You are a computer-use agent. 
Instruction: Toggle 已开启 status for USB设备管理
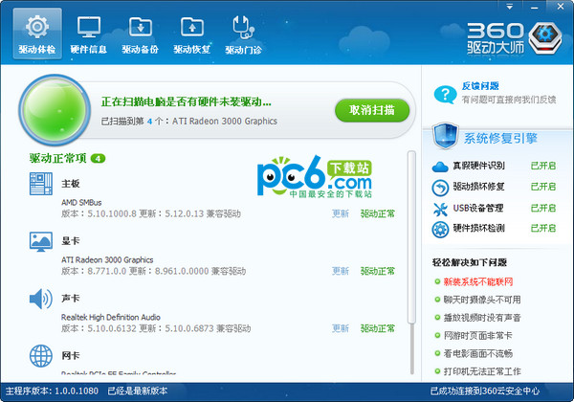coord(544,208)
